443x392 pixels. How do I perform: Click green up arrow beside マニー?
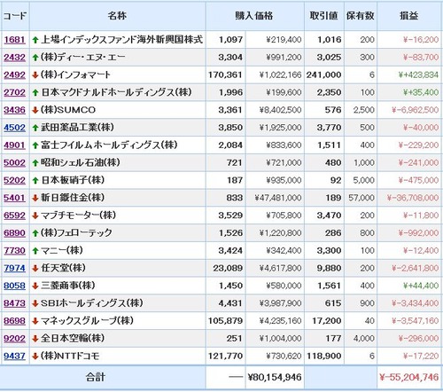[x=35, y=251]
